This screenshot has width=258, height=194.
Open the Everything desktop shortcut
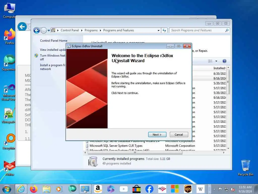(x=9, y=141)
